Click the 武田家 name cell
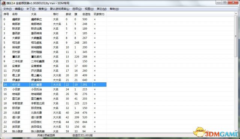This screenshot has height=139, width=240. (16, 127)
